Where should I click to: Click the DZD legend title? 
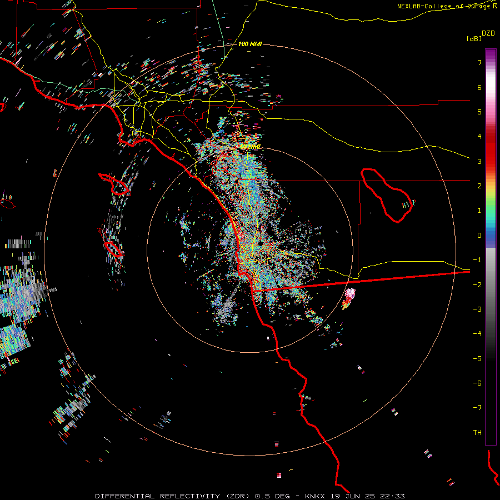point(488,33)
